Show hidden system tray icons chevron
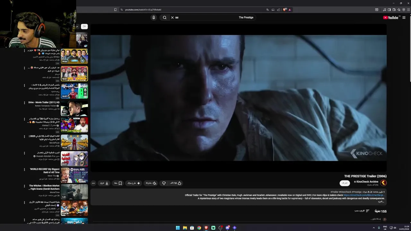The width and height of the screenshot is (411, 231). click(374, 228)
